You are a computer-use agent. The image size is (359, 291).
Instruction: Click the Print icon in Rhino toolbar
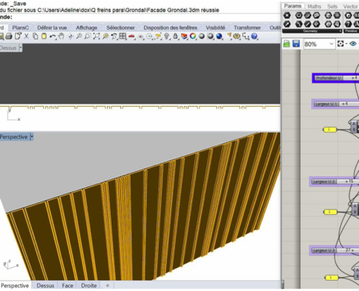point(9,37)
